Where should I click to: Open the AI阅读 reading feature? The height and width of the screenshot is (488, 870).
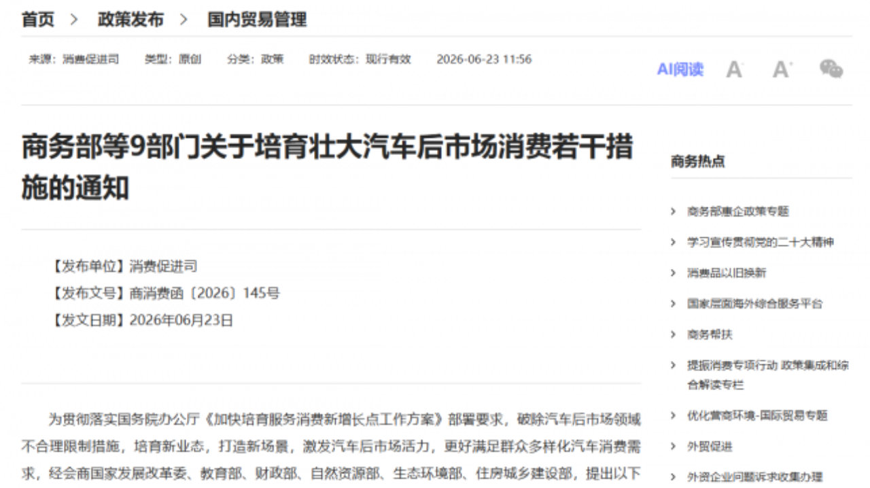pyautogui.click(x=680, y=69)
